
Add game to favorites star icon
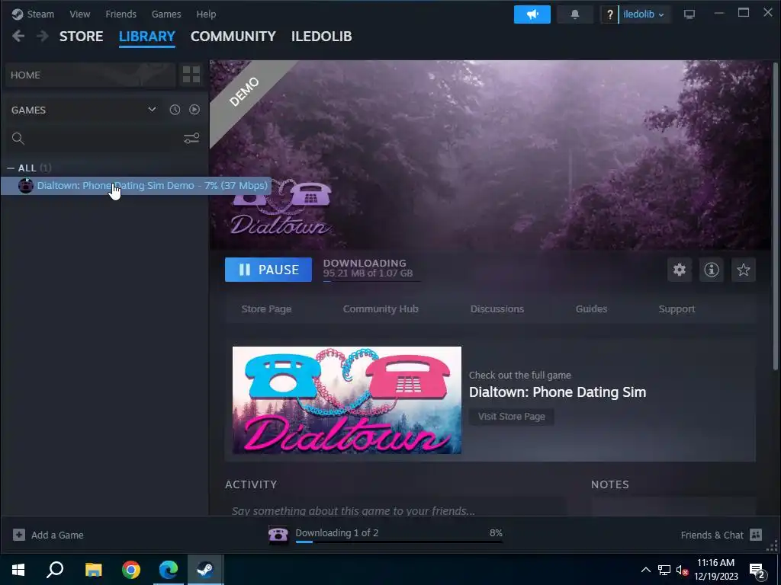coord(743,270)
